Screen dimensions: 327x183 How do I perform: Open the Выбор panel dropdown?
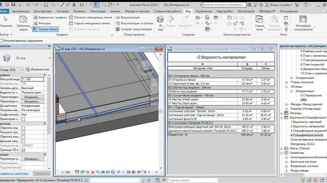point(6,35)
